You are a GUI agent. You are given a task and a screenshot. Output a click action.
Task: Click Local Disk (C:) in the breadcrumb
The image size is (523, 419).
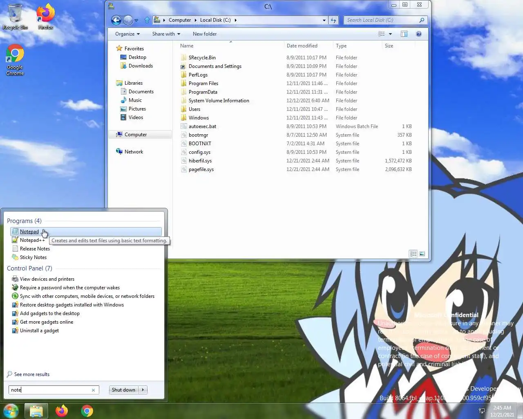coord(215,20)
